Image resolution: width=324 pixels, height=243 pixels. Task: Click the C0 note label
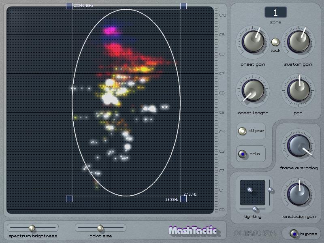tap(222, 209)
